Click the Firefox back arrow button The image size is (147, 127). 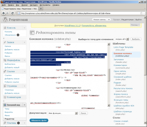point(4,13)
